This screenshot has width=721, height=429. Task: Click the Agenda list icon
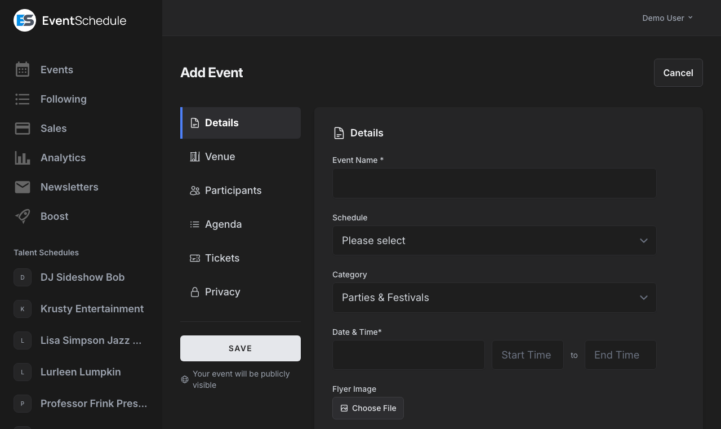coord(195,224)
